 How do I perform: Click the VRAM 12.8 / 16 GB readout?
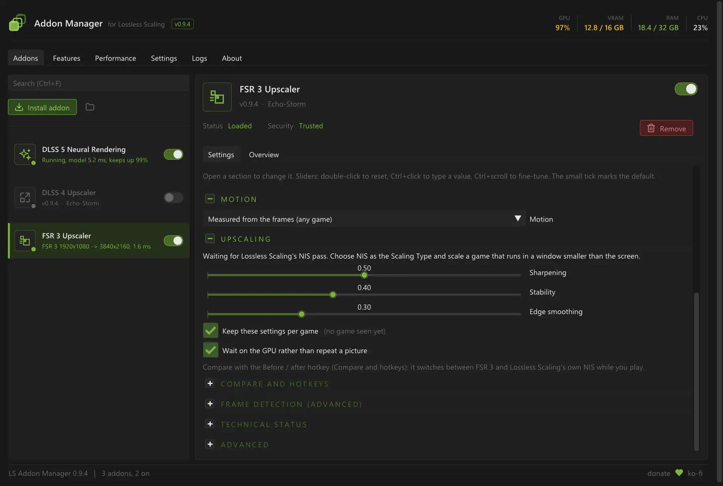(604, 27)
